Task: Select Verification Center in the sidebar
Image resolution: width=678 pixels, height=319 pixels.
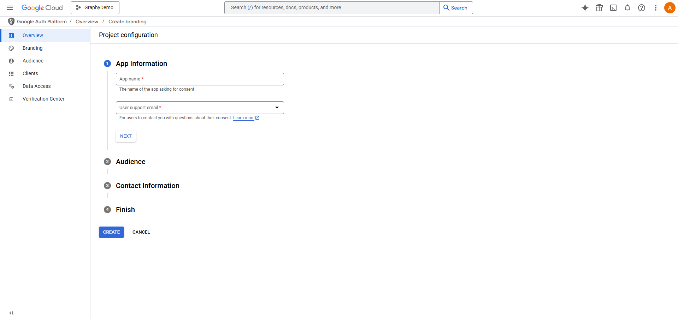Action: 43,99
